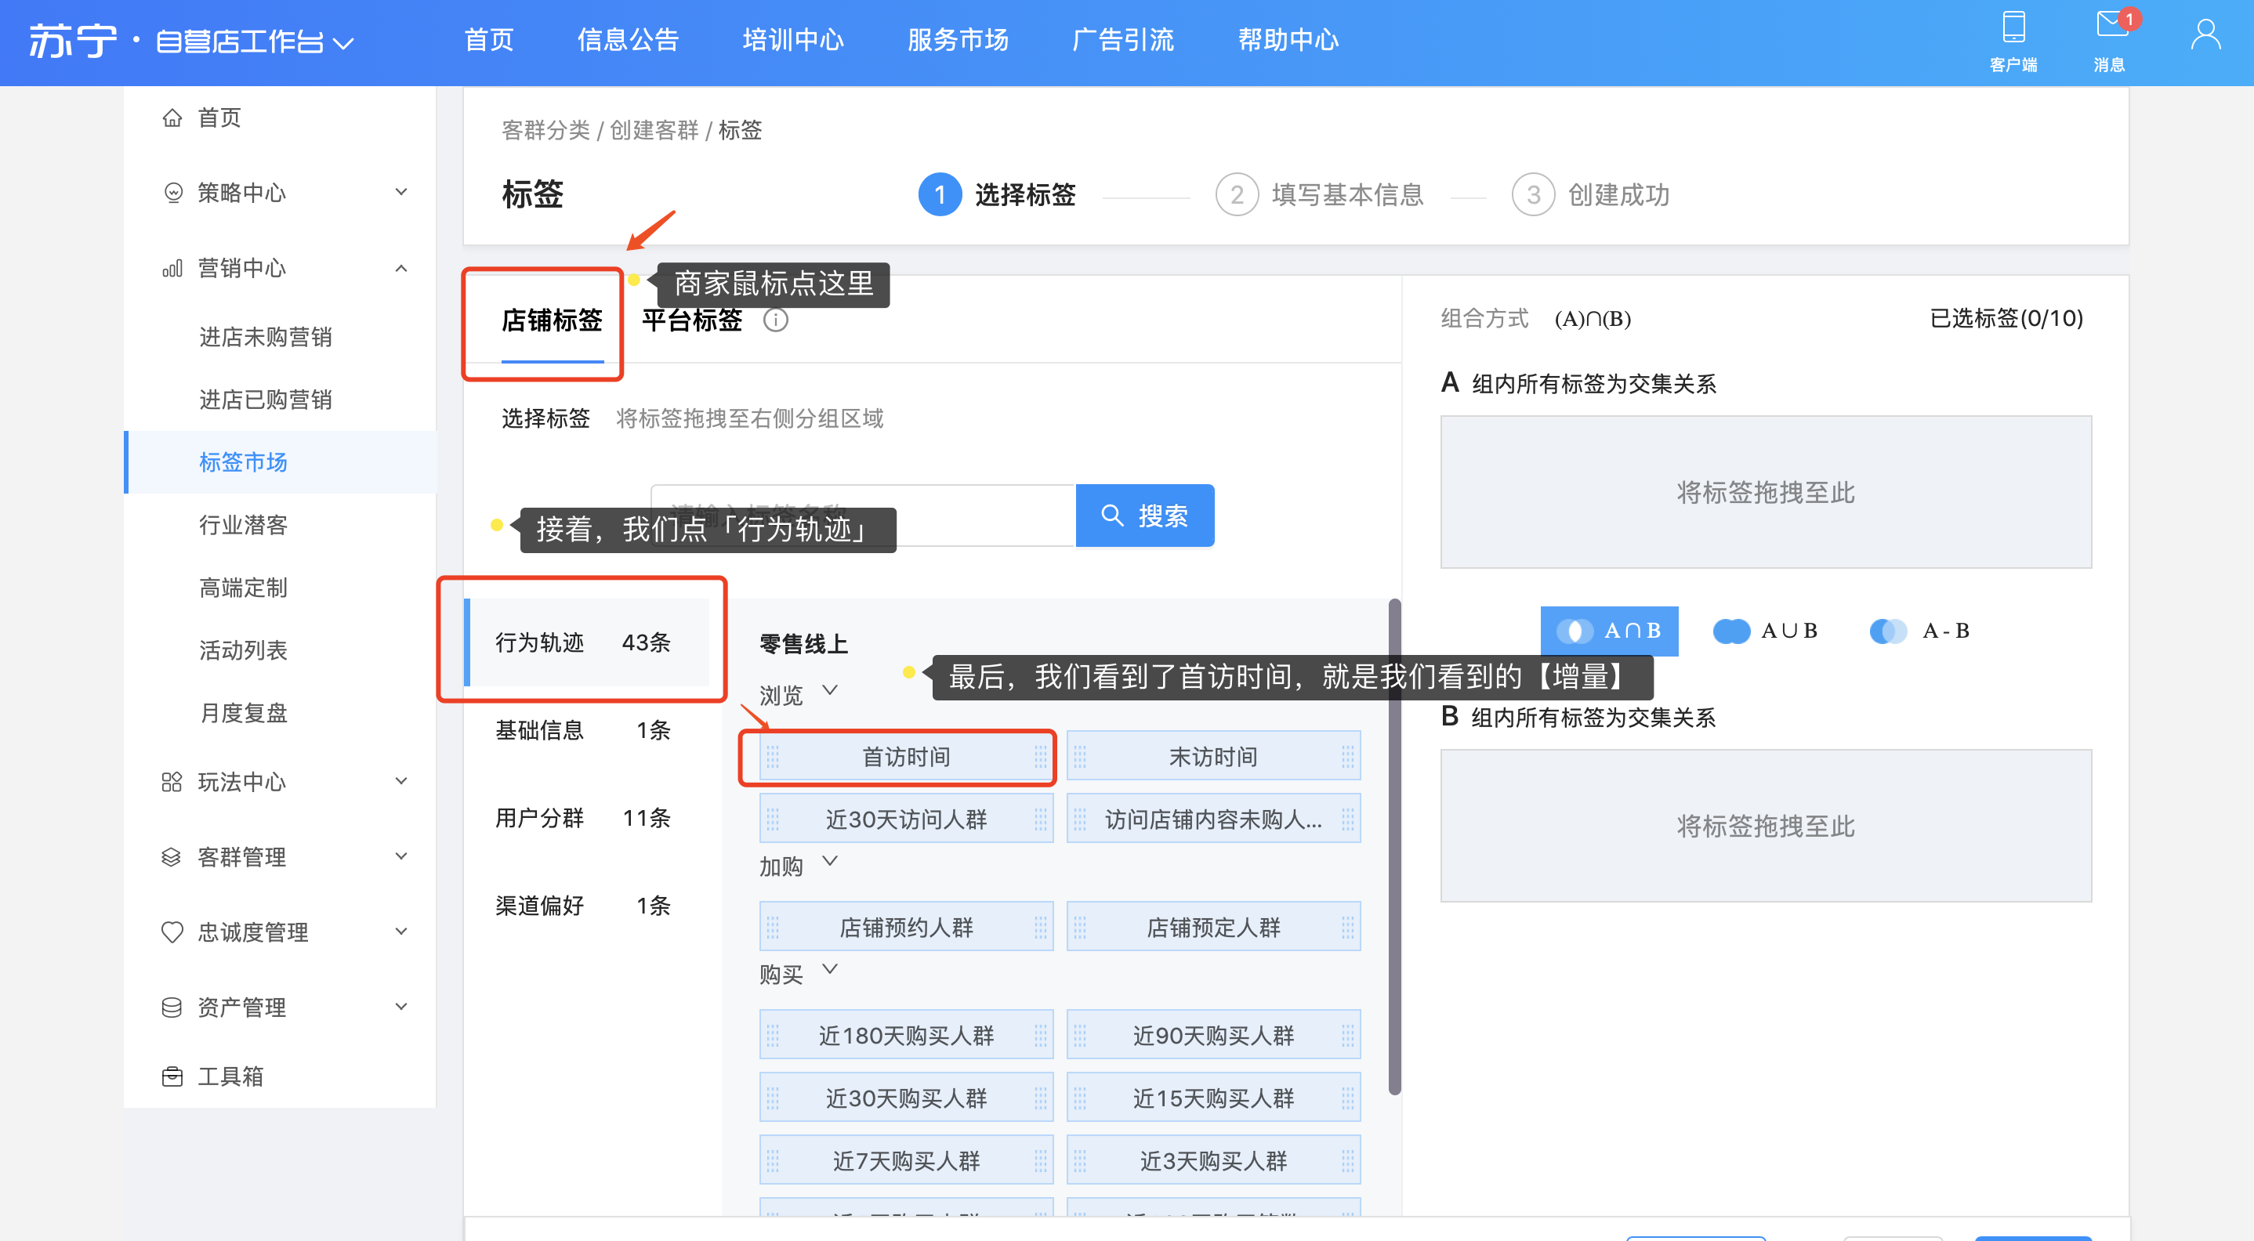The width and height of the screenshot is (2254, 1241).
Task: Open 活动列表 in sidebar
Action: click(x=243, y=651)
